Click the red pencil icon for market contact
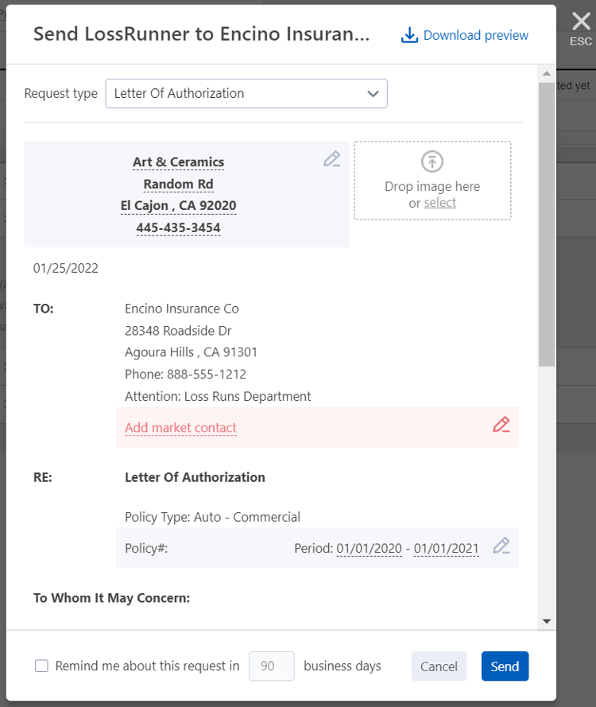 501,425
